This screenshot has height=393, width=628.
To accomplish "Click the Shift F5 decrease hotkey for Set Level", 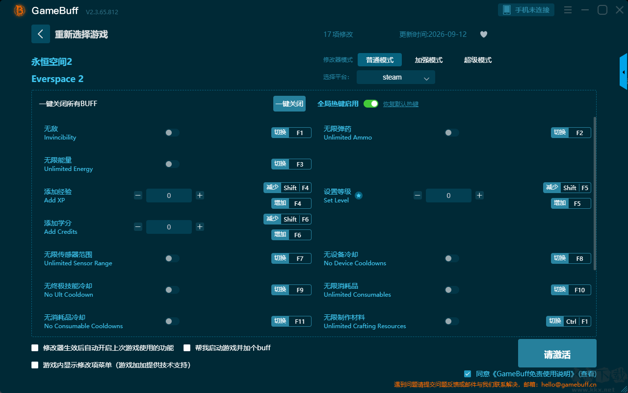I will coord(567,188).
